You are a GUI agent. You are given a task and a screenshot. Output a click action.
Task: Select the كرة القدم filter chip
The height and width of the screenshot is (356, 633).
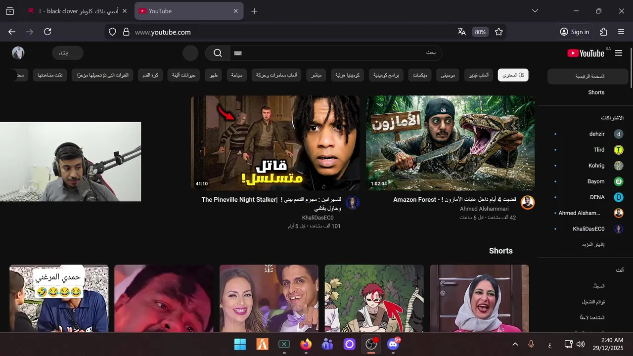[x=150, y=75]
